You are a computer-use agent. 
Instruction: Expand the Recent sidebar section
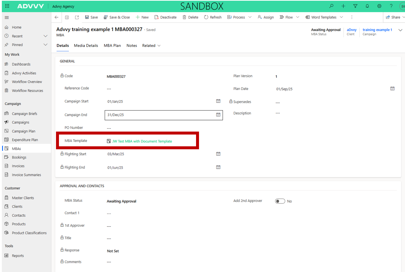pyautogui.click(x=45, y=36)
